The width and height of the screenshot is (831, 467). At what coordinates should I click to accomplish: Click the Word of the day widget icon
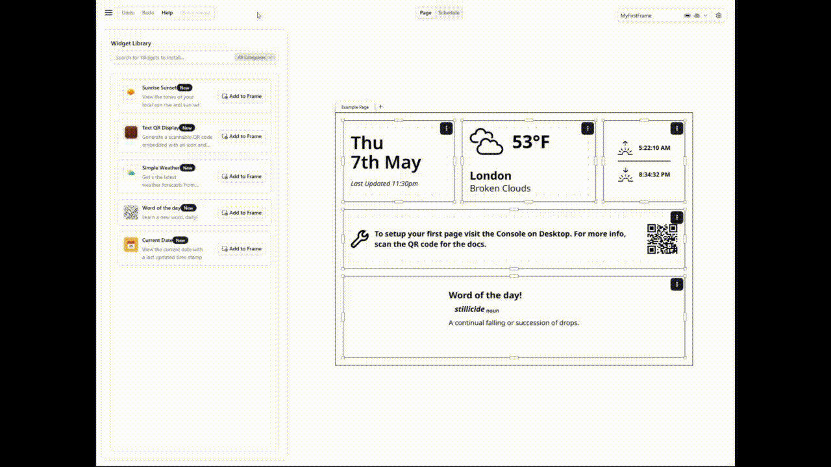coord(131,212)
